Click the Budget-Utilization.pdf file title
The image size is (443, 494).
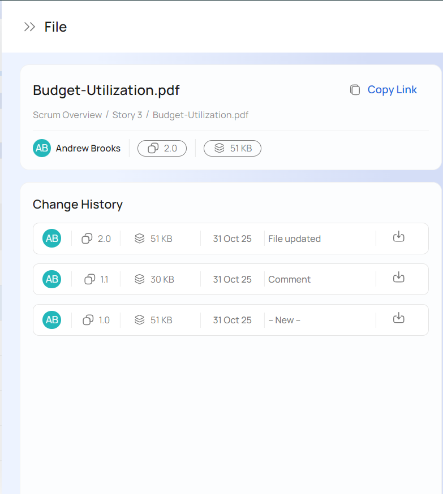click(x=106, y=90)
